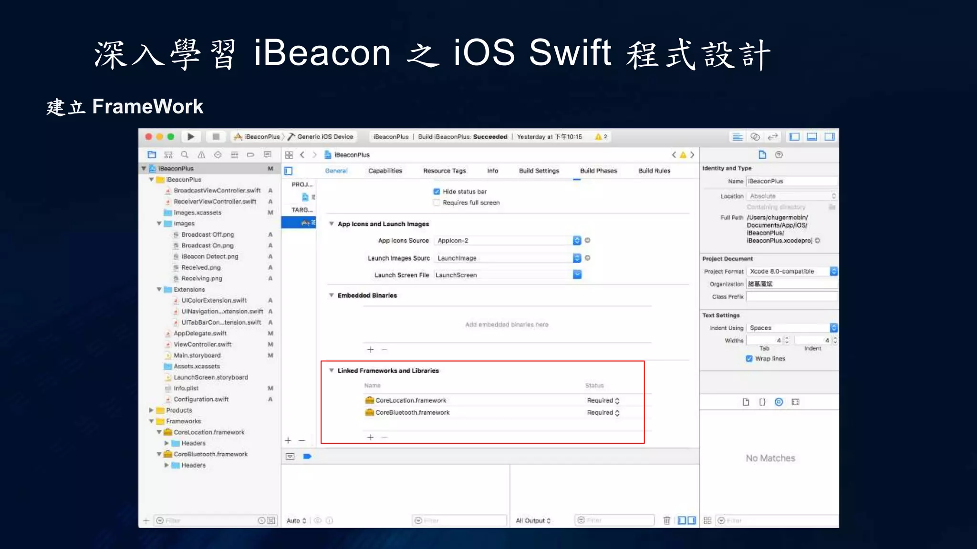Add a linked framework with plus button
Screen dimensions: 977x549
coord(370,437)
